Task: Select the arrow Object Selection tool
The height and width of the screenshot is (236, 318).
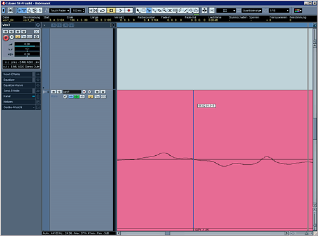Action: click(x=138, y=10)
